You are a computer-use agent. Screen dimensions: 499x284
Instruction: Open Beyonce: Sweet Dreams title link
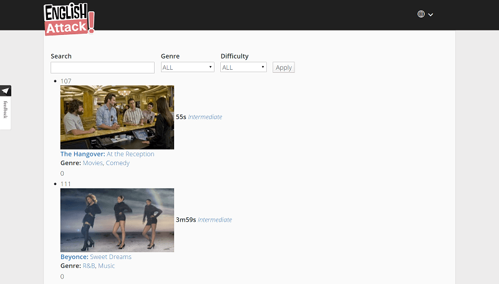(96, 257)
